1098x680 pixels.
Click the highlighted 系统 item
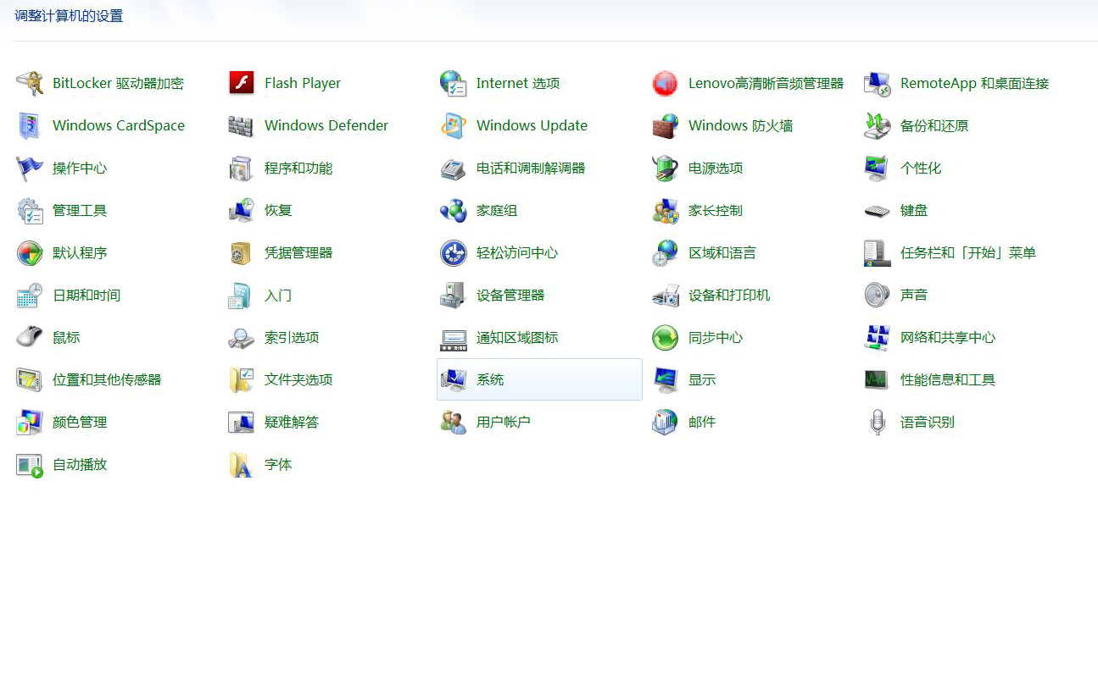pos(539,379)
